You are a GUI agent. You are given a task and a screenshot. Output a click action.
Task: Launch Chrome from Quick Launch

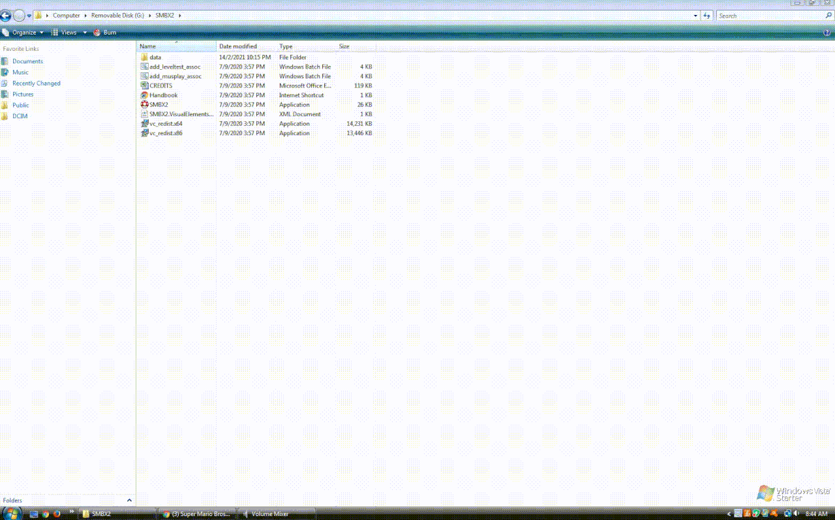[x=46, y=514]
